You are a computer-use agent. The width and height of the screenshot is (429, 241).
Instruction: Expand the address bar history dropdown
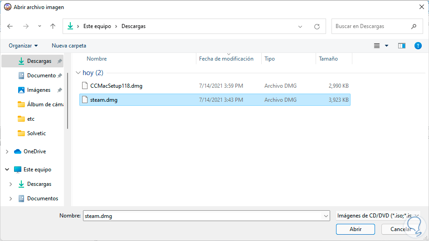pyautogui.click(x=300, y=26)
